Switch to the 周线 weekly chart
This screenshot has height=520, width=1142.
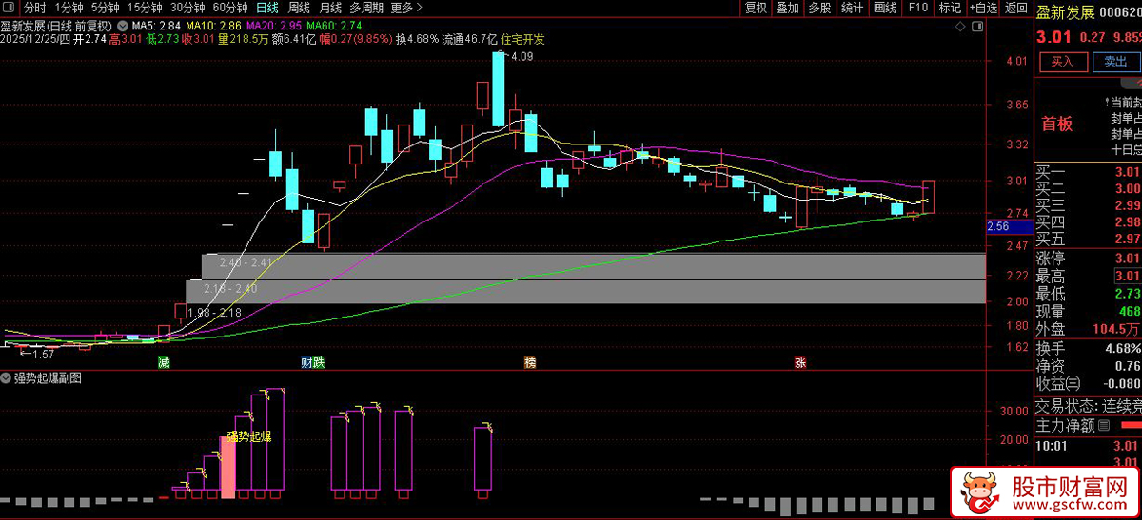(299, 8)
